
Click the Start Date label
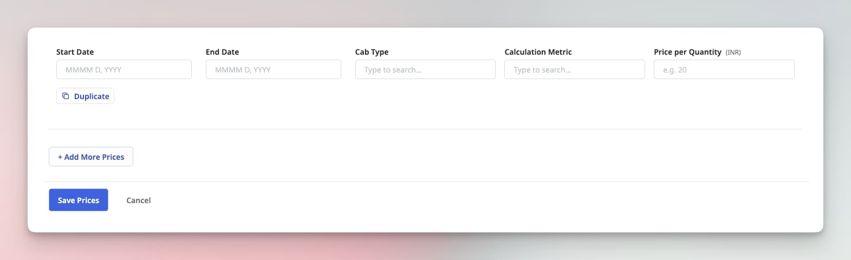(75, 52)
